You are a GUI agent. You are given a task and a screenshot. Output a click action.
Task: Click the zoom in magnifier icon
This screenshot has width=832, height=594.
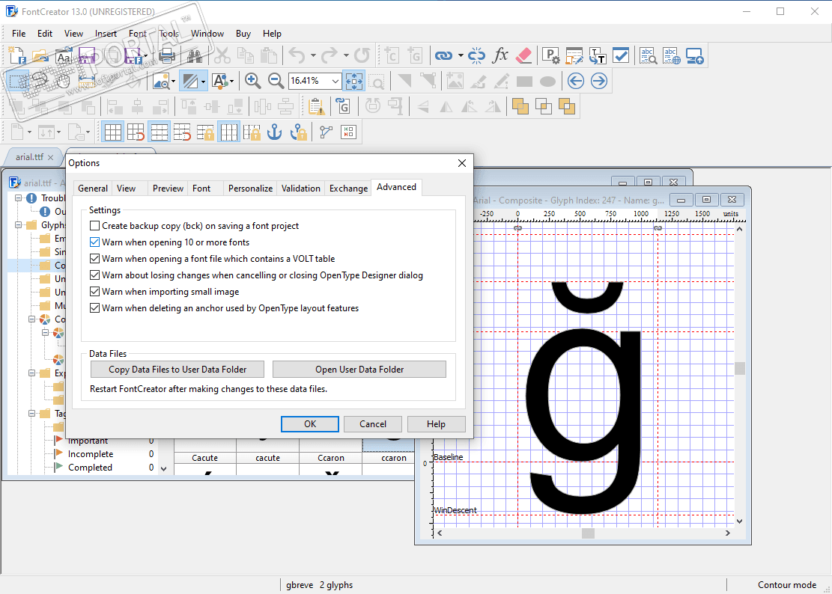252,81
